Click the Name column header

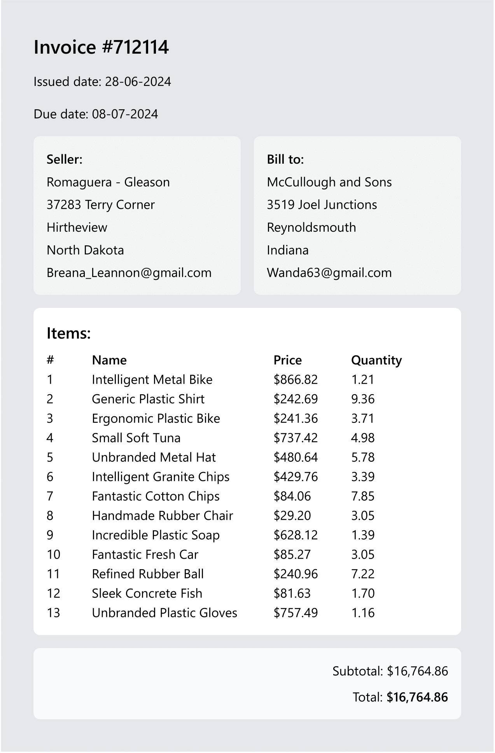109,360
